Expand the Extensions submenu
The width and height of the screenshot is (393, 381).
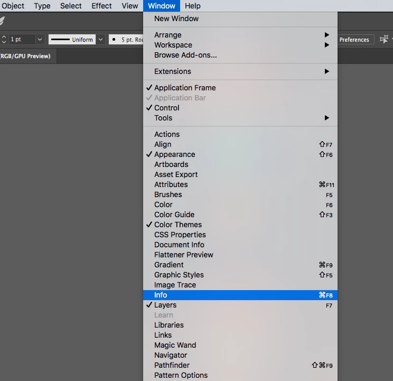[240, 71]
